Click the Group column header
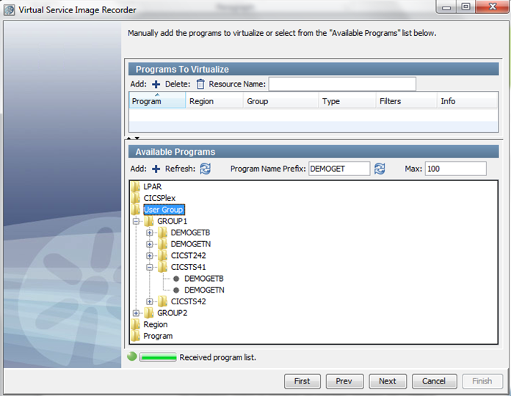Screen dimensions: 511x396 click(x=281, y=101)
